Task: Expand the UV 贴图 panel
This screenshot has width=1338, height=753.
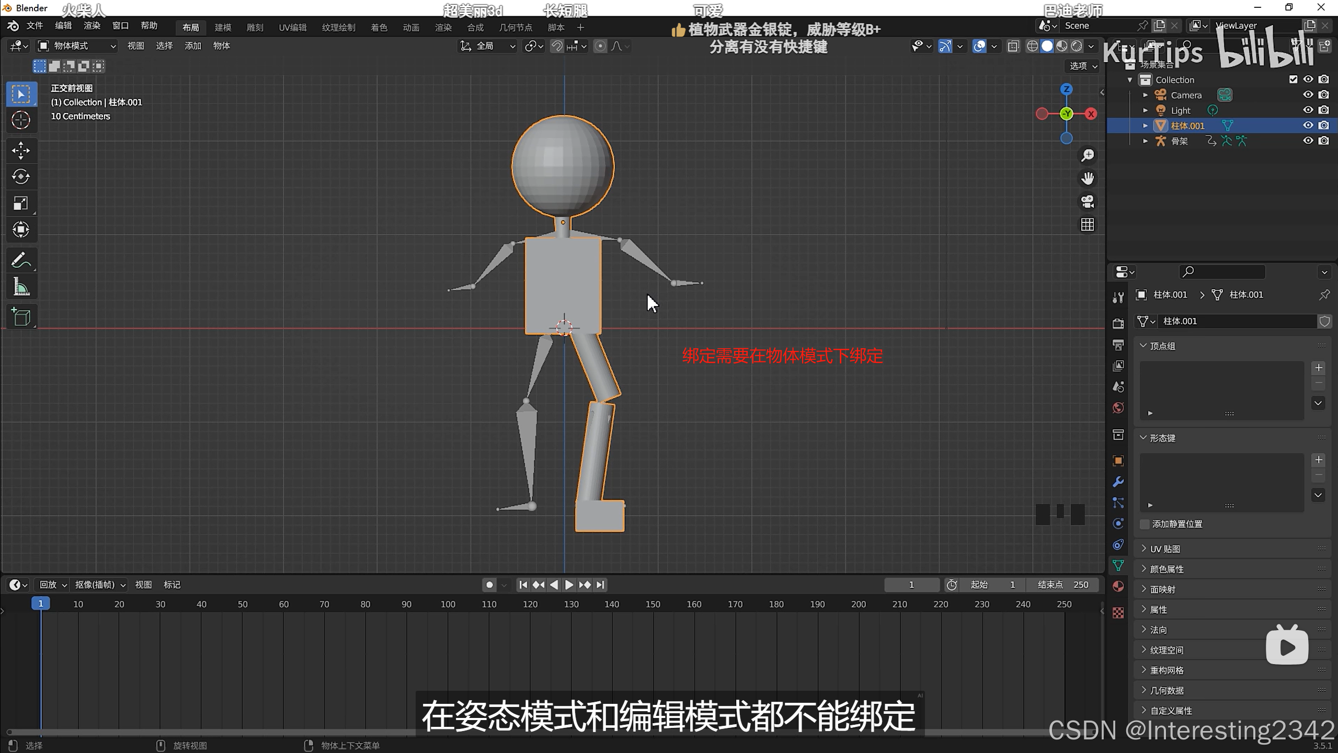Action: [x=1165, y=549]
